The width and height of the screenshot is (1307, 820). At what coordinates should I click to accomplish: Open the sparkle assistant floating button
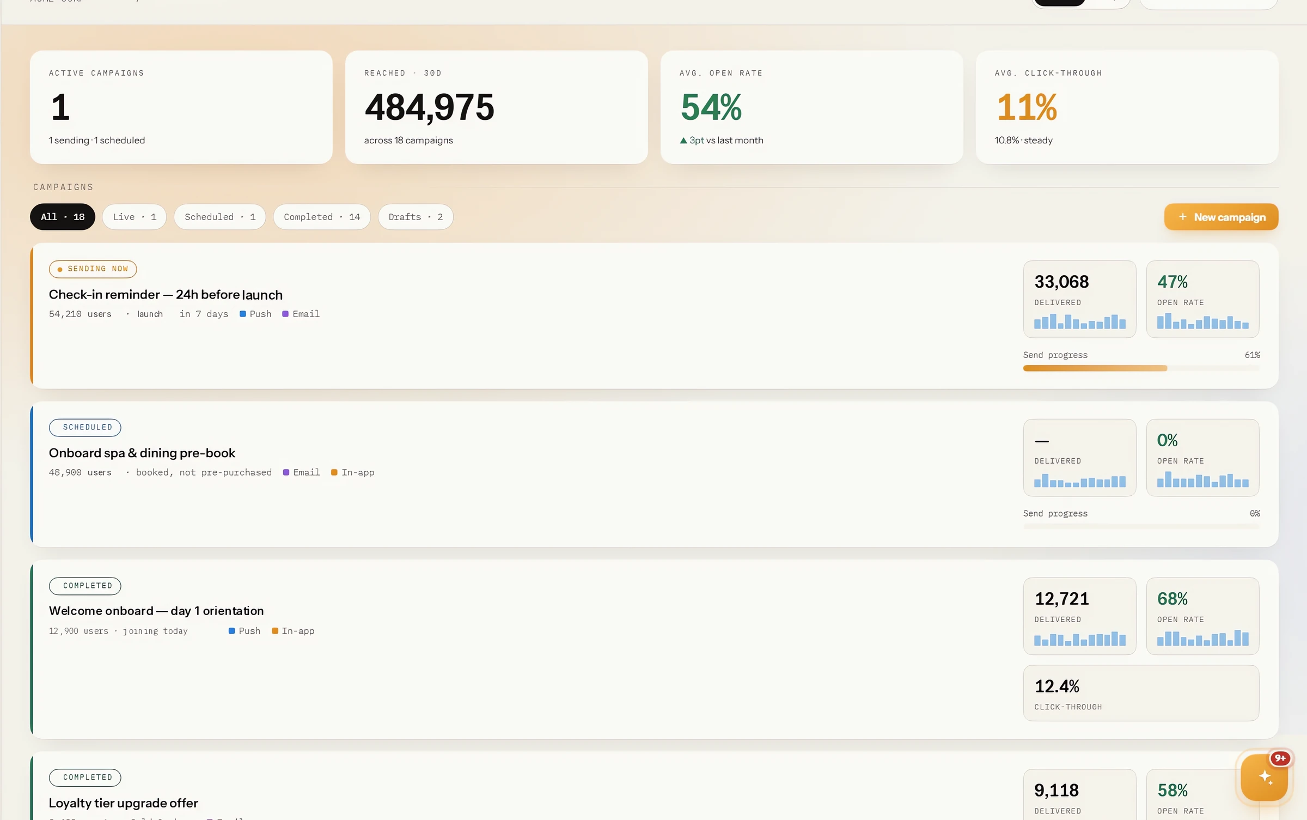tap(1264, 777)
